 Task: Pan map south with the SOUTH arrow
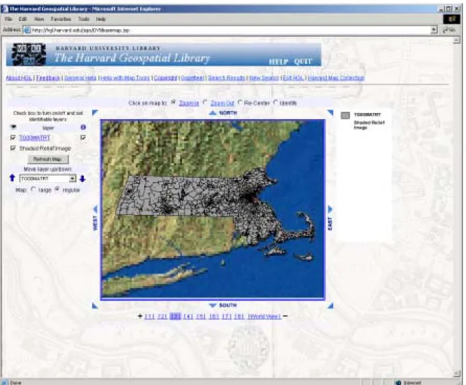click(213, 305)
